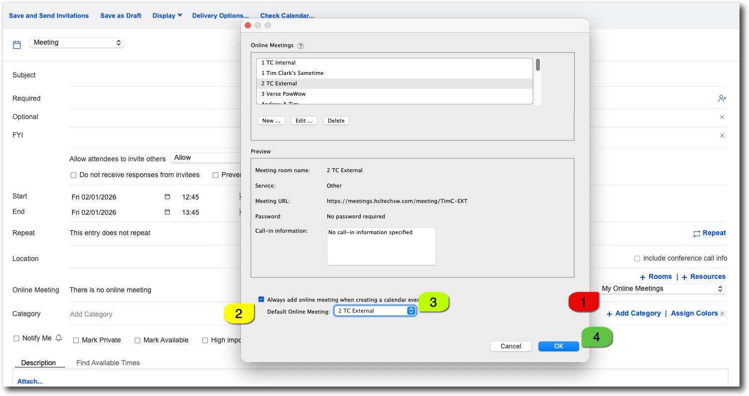Enable Do not receive responses from invitees
749x396 pixels.
(x=74, y=175)
